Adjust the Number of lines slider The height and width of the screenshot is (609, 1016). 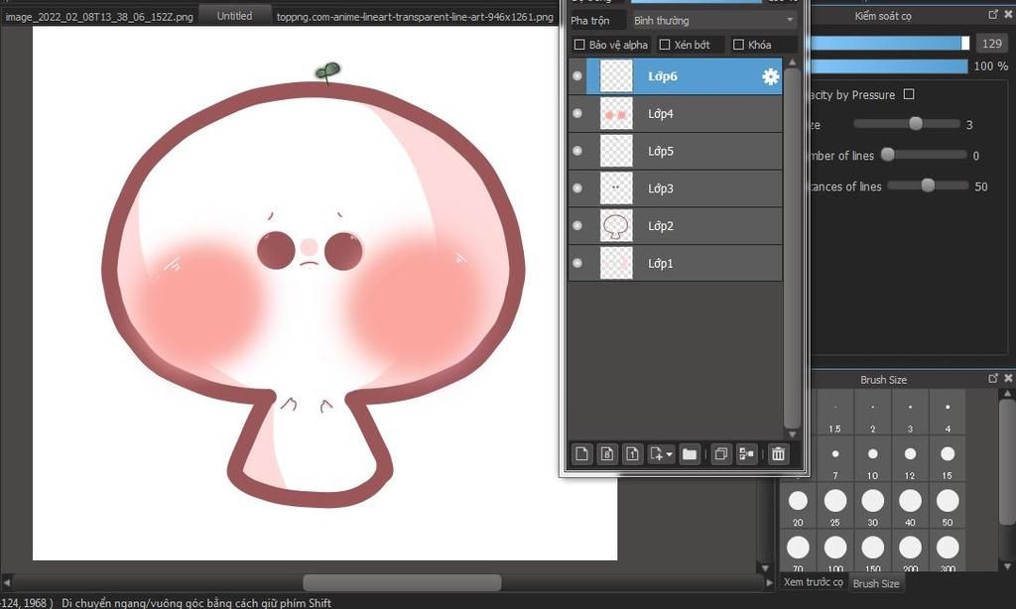tap(888, 155)
